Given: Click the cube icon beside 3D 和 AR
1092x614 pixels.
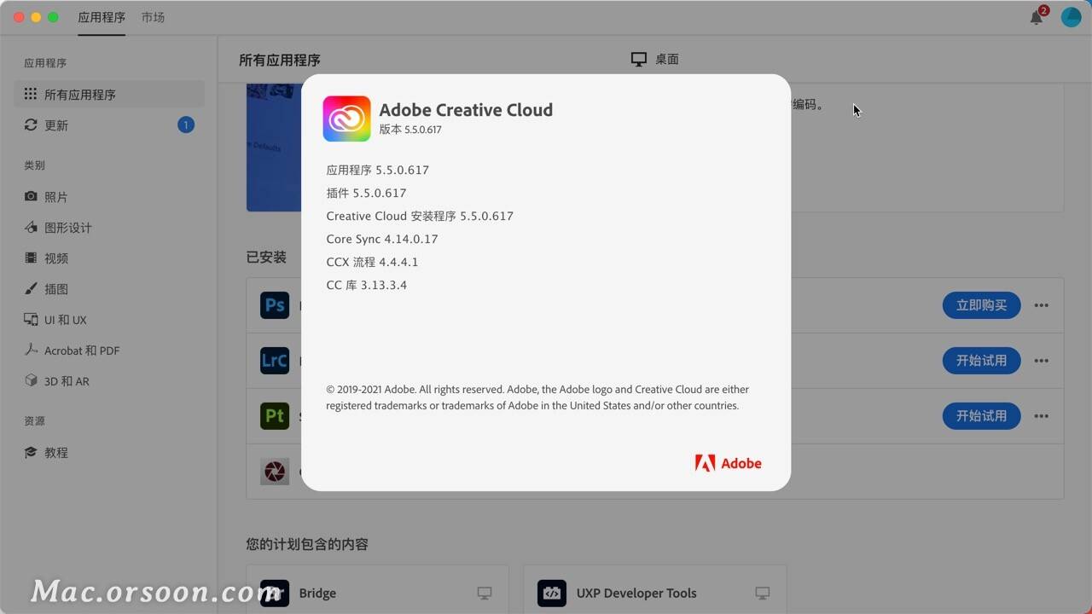Looking at the screenshot, I should click(x=31, y=380).
